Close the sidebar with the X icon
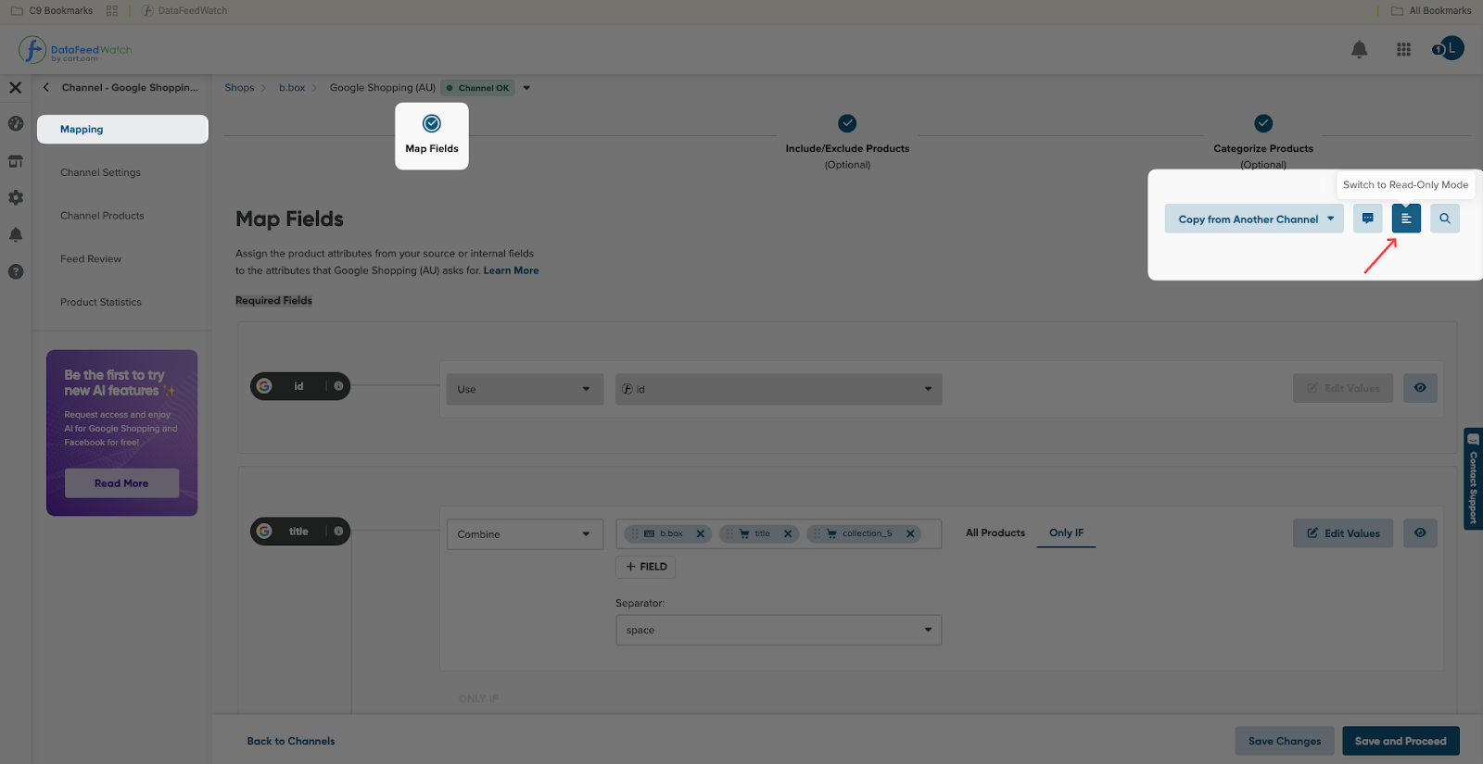 [x=15, y=88]
